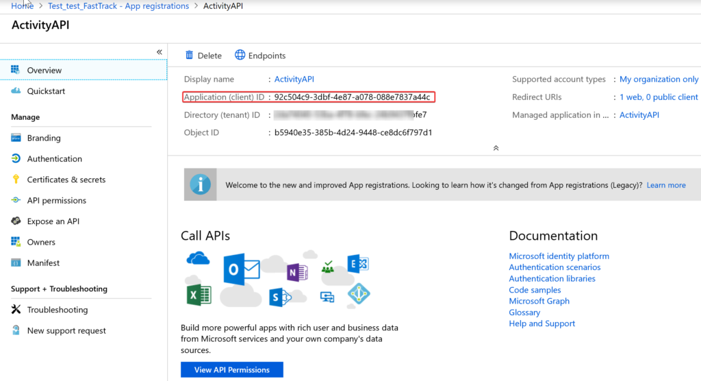Viewport: 701px width, 381px height.
Task: Click the blue info icon in banner
Action: coord(201,184)
